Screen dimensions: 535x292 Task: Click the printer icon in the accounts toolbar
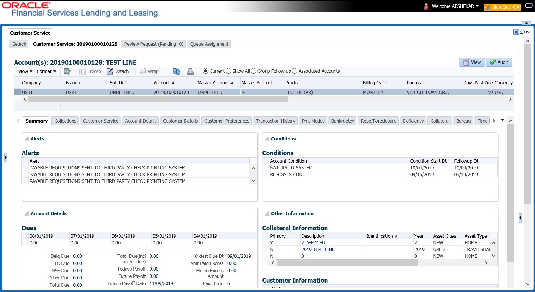click(190, 71)
